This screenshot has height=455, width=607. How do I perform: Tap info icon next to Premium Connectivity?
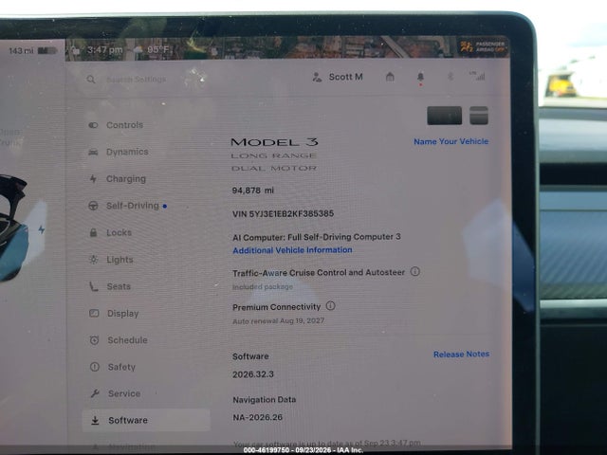pos(331,305)
